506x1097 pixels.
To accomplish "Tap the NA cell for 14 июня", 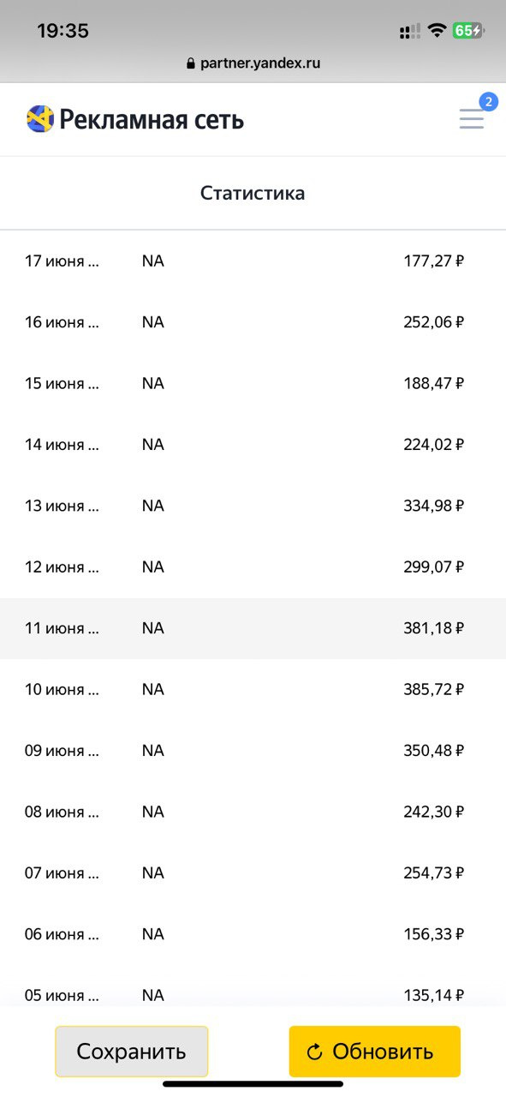I will click(153, 444).
